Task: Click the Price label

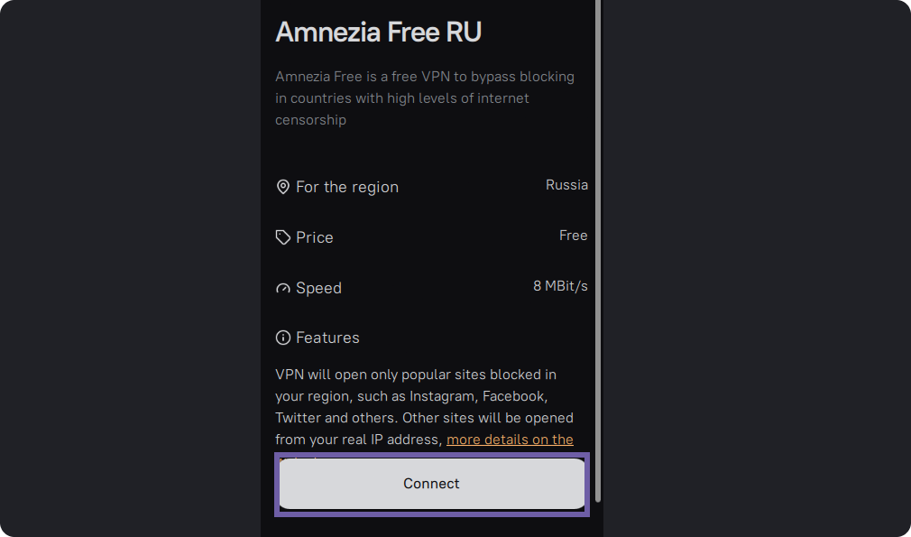Action: point(314,237)
